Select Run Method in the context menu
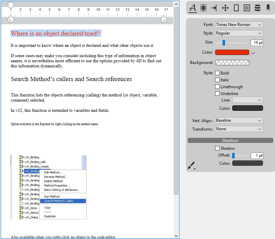The width and height of the screenshot is (275, 239). [52, 197]
